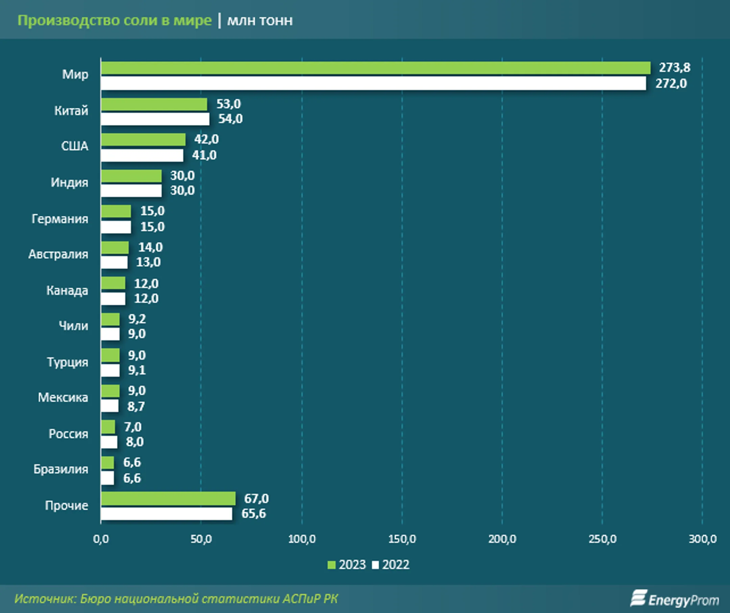Click the '100,0' axis tick label
The image size is (730, 613).
302,539
